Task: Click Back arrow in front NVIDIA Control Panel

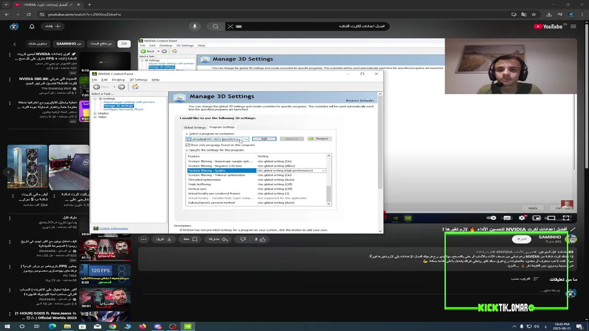Action: [x=97, y=87]
